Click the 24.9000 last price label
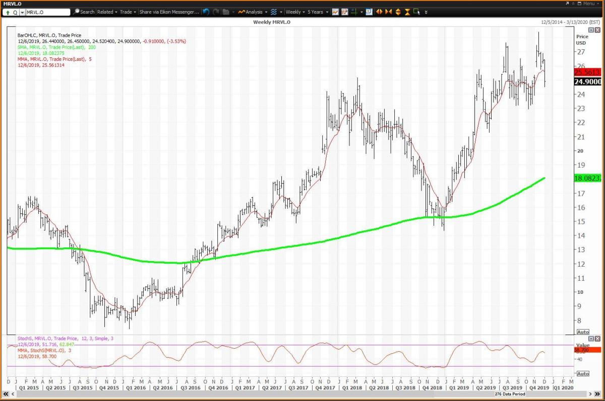 [x=587, y=82]
